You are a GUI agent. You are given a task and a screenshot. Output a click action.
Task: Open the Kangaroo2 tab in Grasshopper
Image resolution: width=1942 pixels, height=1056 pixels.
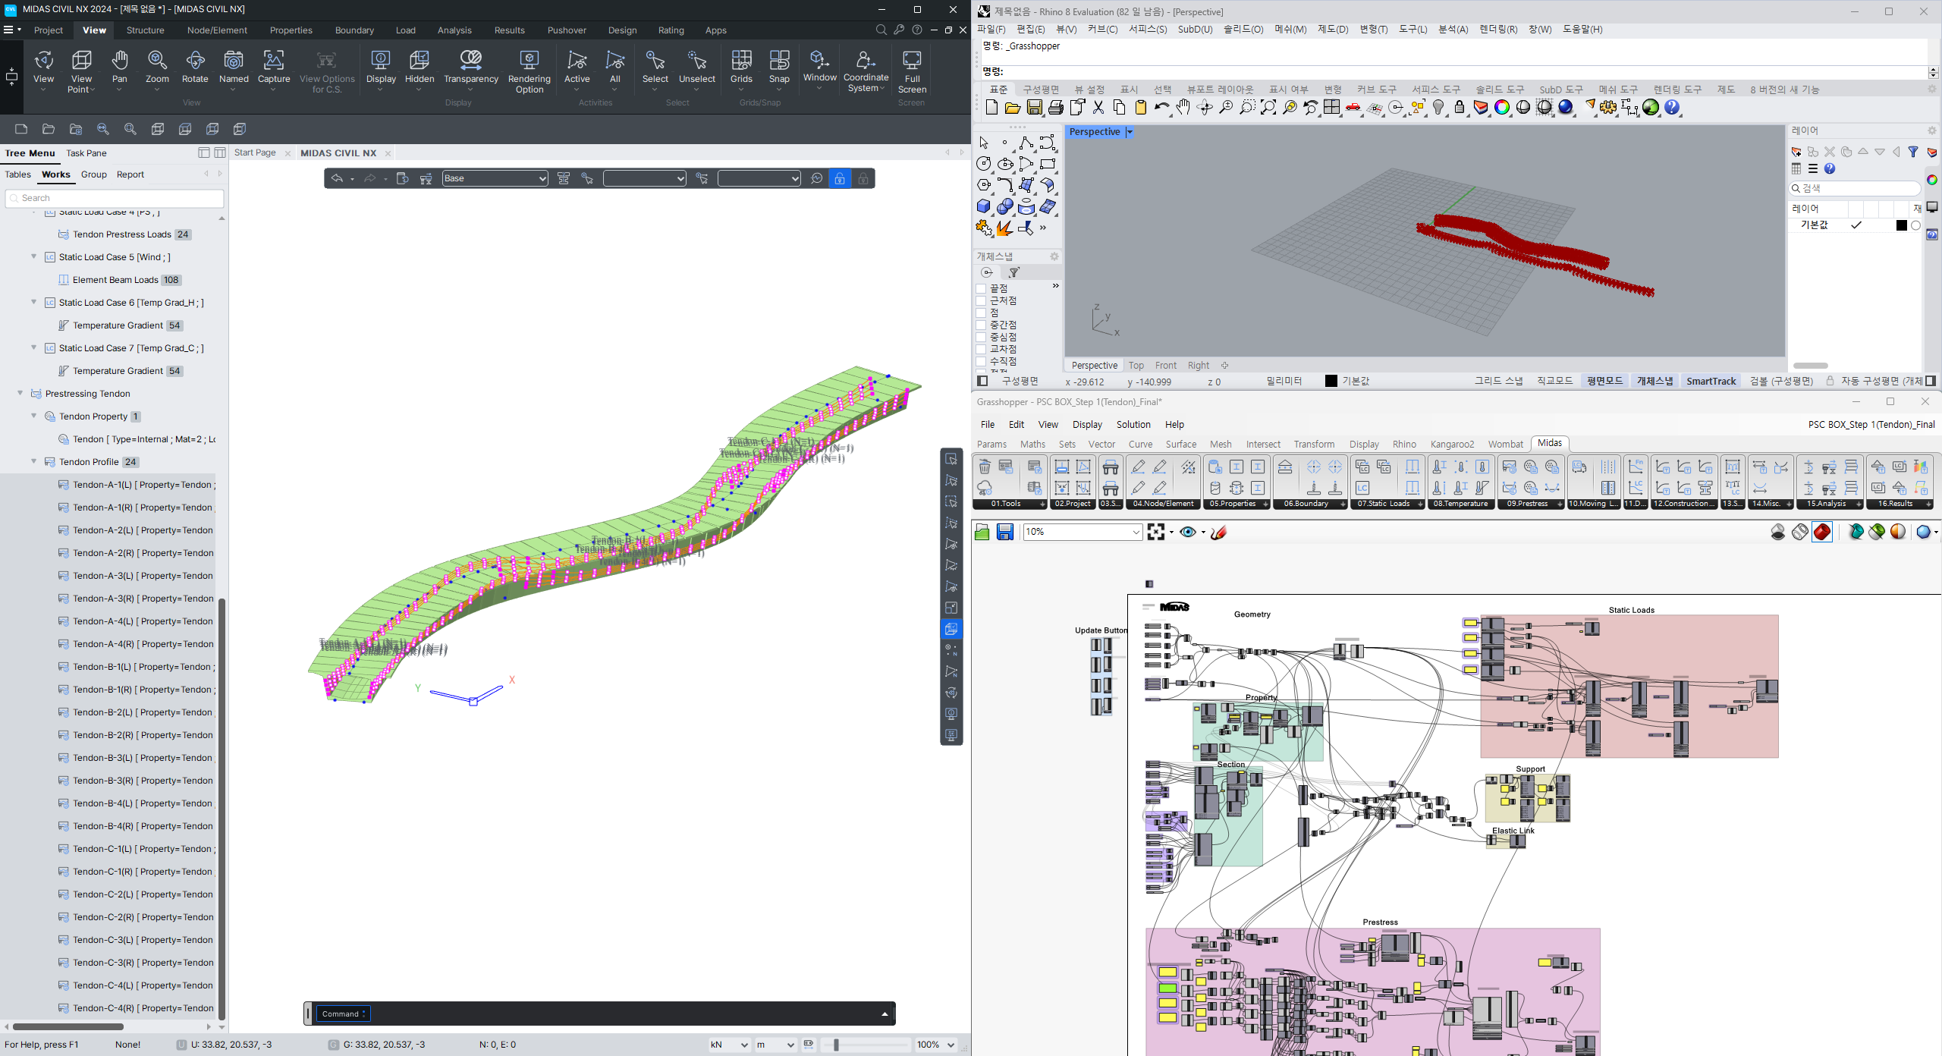pos(1451,444)
